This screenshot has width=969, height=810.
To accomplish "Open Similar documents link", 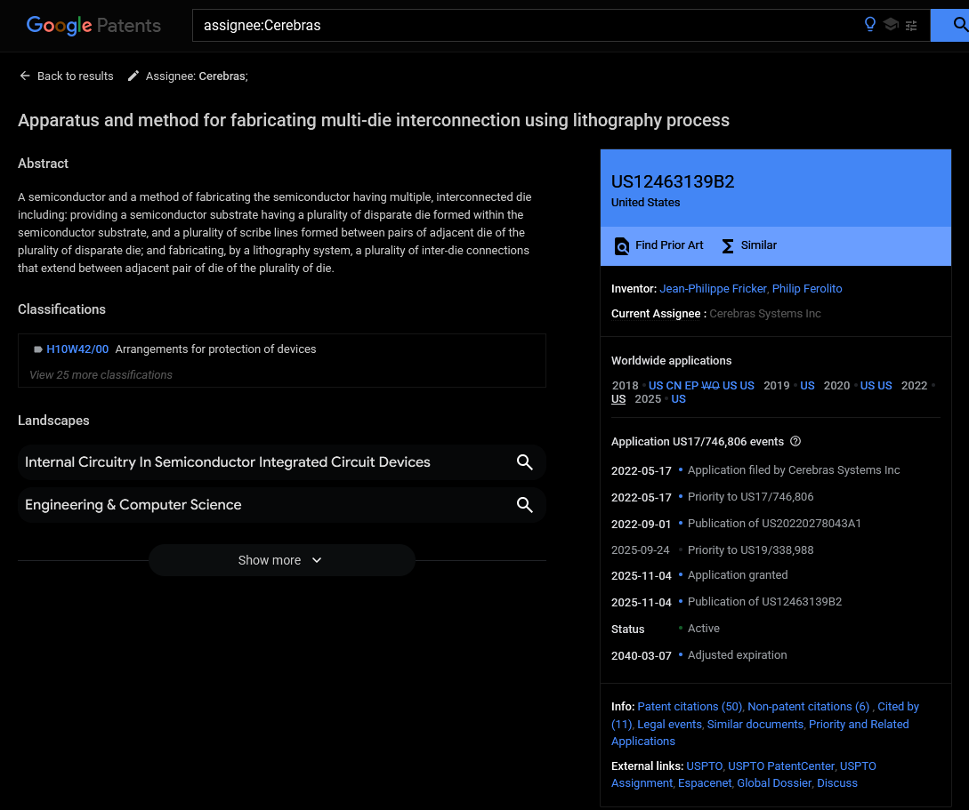I will click(755, 725).
